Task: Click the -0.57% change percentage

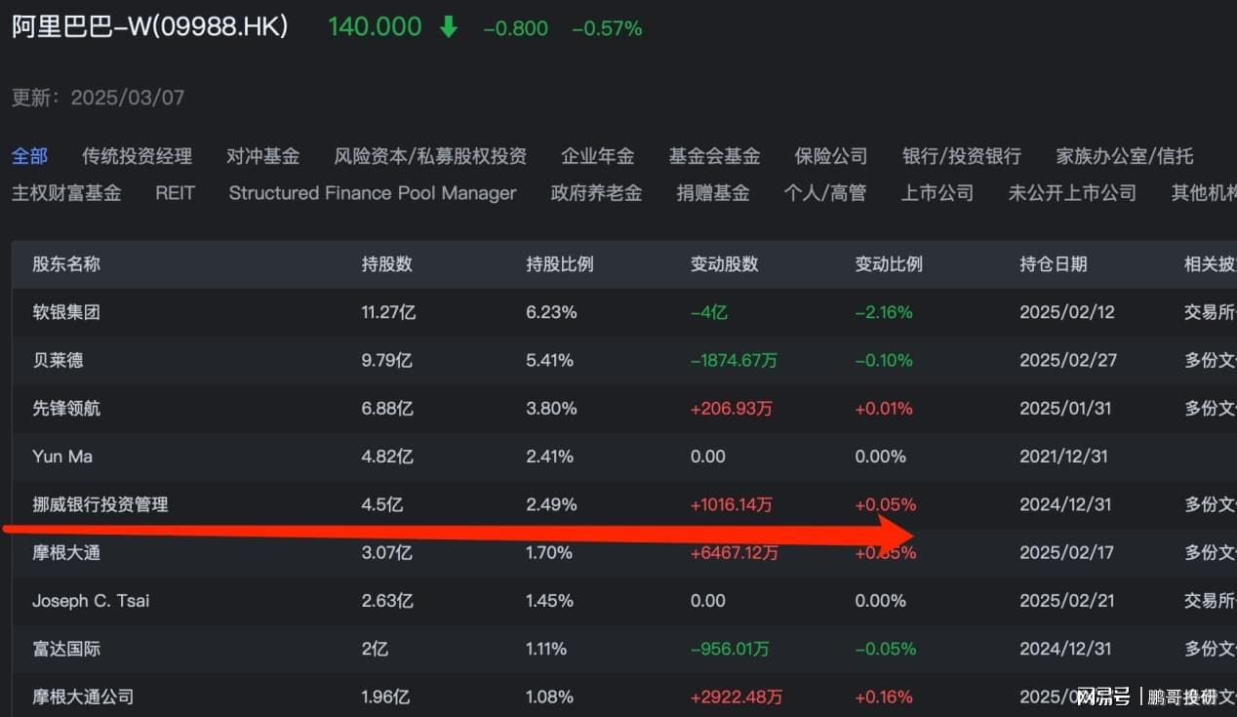Action: (607, 29)
